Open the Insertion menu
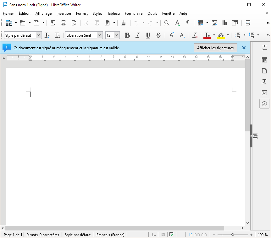The image size is (271, 238). [x=64, y=13]
